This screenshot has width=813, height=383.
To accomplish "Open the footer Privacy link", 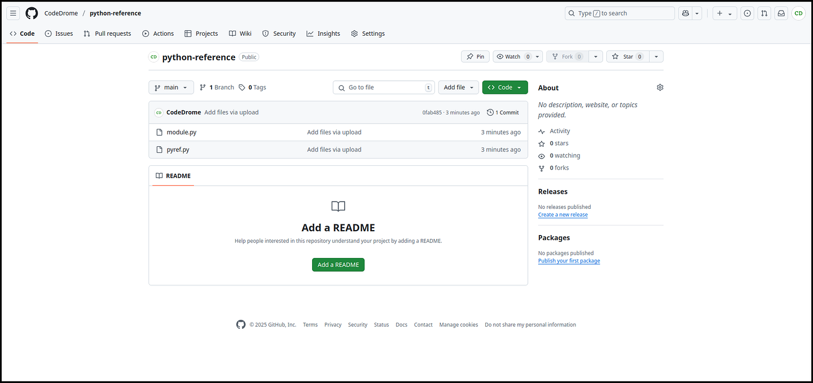I will pyautogui.click(x=333, y=325).
